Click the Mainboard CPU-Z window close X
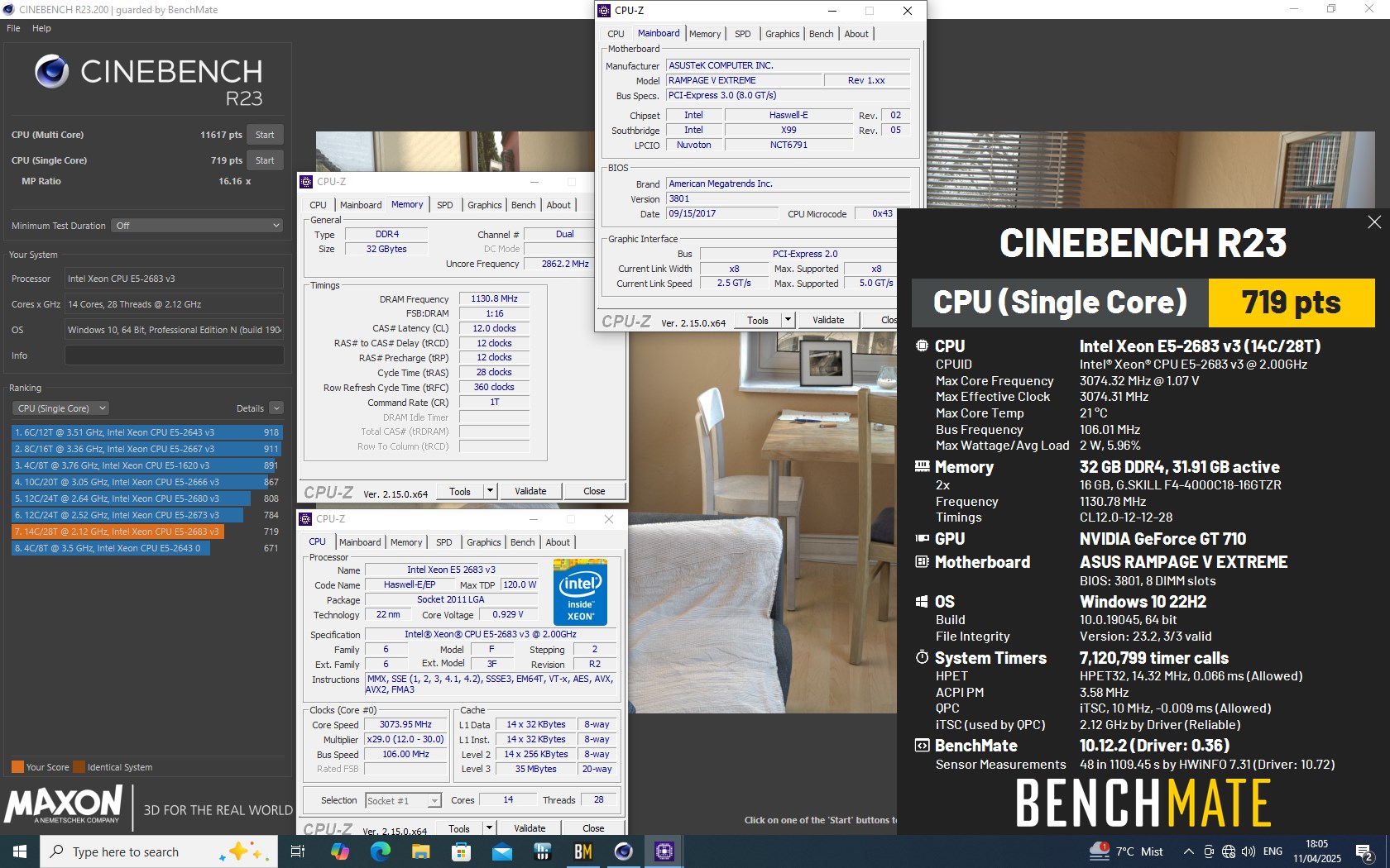The height and width of the screenshot is (868, 1390). [908, 11]
